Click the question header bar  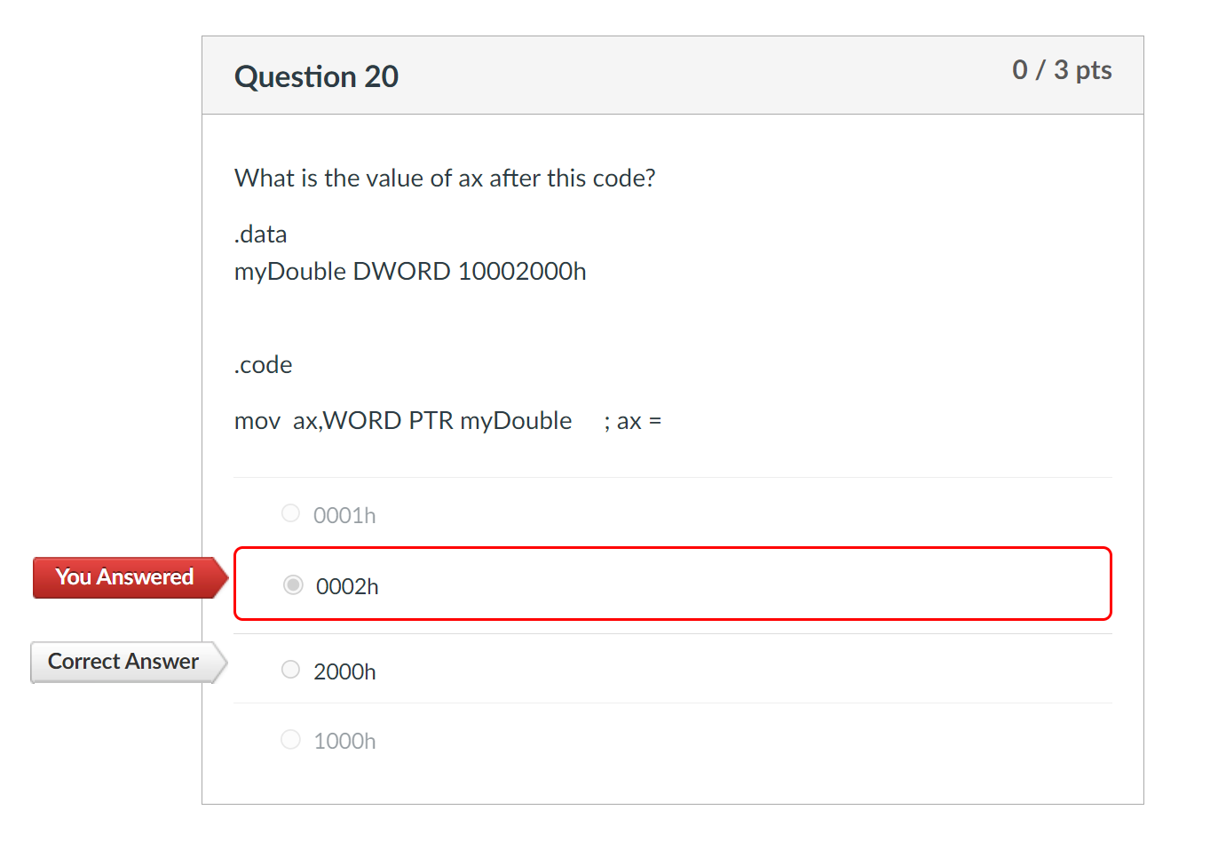coord(673,75)
